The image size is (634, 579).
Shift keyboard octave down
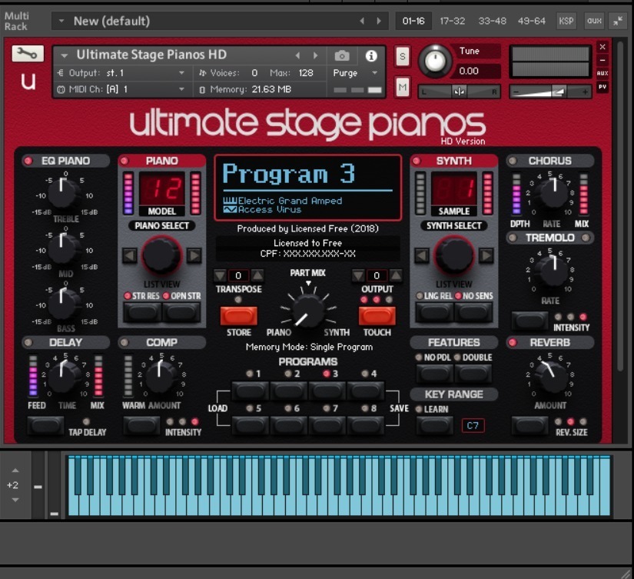click(x=15, y=500)
